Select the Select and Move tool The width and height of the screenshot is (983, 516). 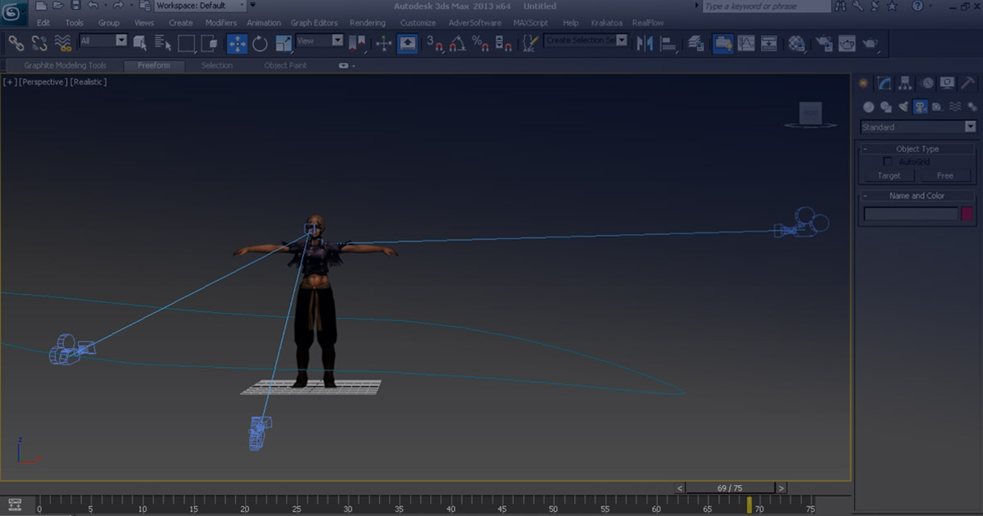click(238, 43)
